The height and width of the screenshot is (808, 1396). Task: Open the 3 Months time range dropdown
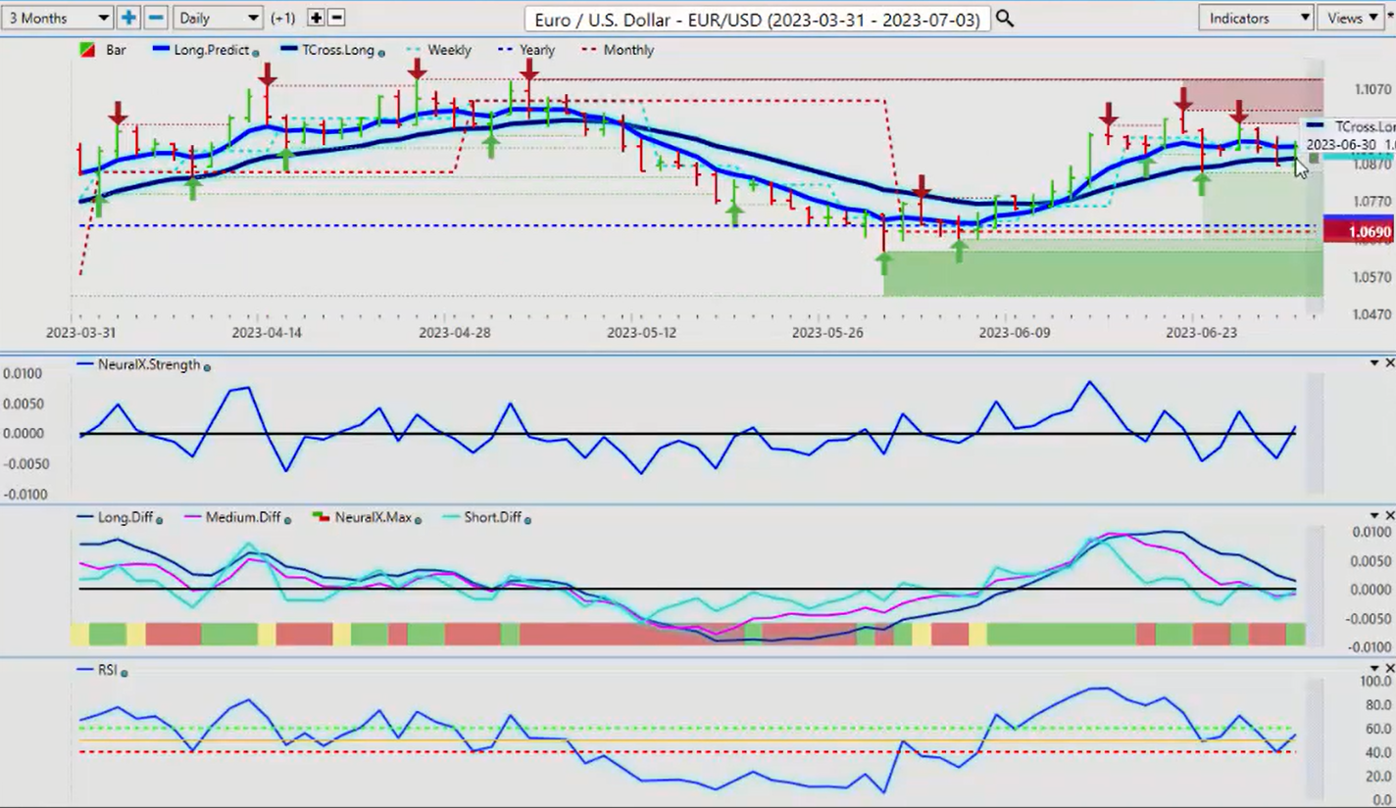pos(57,18)
